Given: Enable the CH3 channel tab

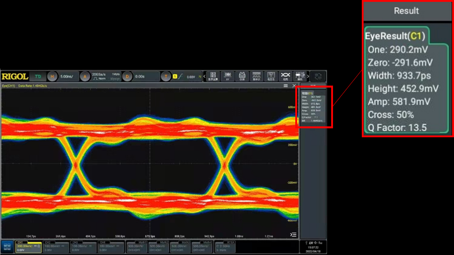Looking at the screenshot, I should (83, 247).
